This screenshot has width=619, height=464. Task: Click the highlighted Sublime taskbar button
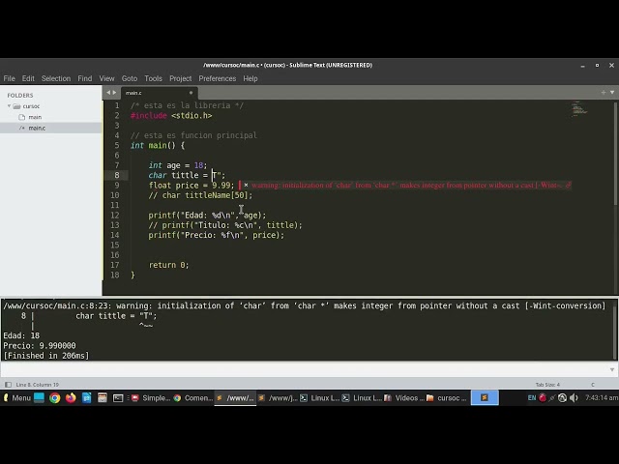click(x=485, y=397)
